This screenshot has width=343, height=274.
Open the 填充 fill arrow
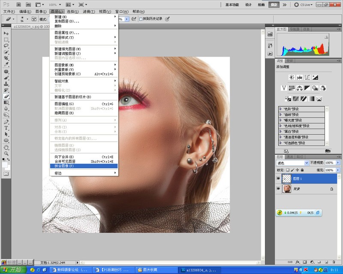[338, 170]
